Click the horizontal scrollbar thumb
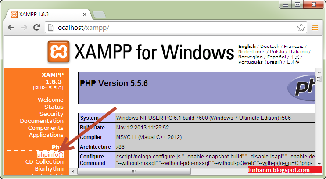This screenshot has width=326, height=179. click(x=134, y=171)
